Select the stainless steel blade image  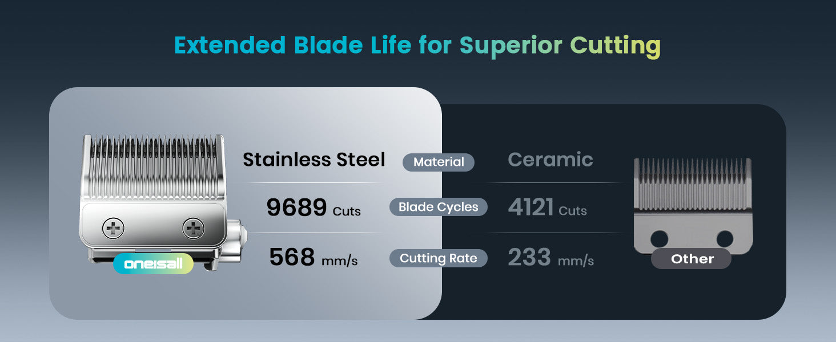tap(163, 202)
